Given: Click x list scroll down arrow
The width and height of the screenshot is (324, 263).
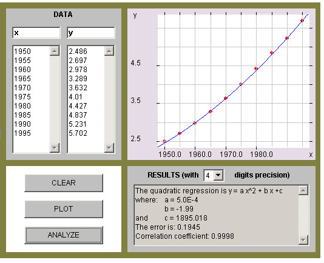Looking at the screenshot, I should click(55, 148).
